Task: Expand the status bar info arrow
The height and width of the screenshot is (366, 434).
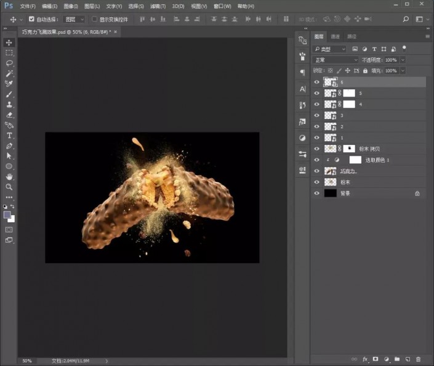Action: click(106, 361)
